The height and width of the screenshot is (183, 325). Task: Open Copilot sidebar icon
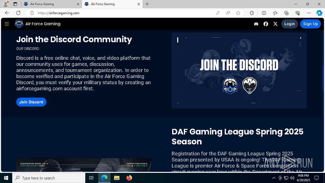(319, 13)
